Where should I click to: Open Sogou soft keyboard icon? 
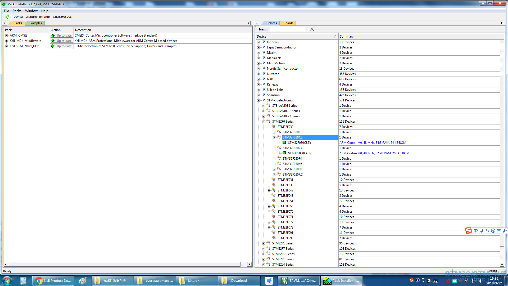(499, 231)
